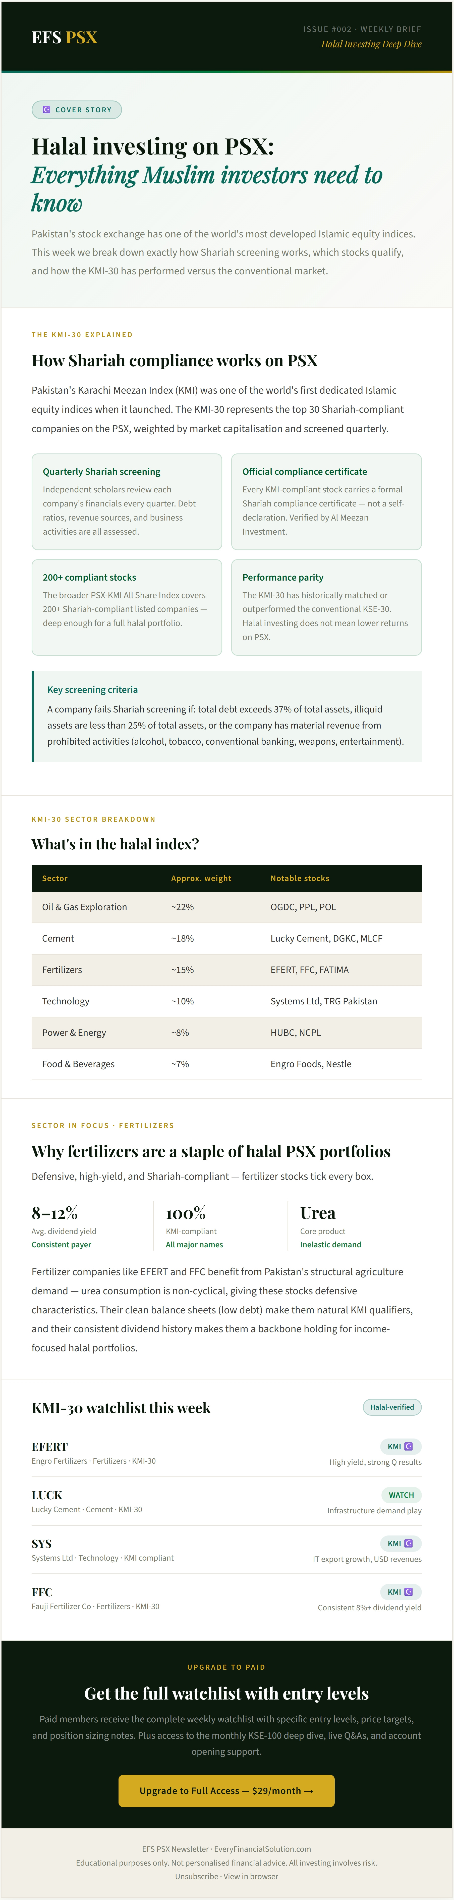This screenshot has height=1900, width=454.
Task: Click the KMI badge icon beside FFC
Action: [408, 1592]
